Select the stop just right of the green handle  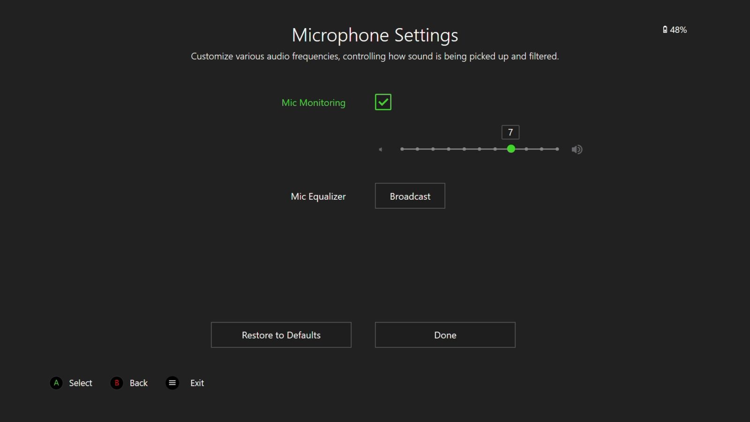coord(526,149)
